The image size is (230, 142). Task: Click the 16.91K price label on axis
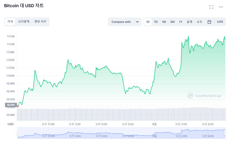(11, 105)
